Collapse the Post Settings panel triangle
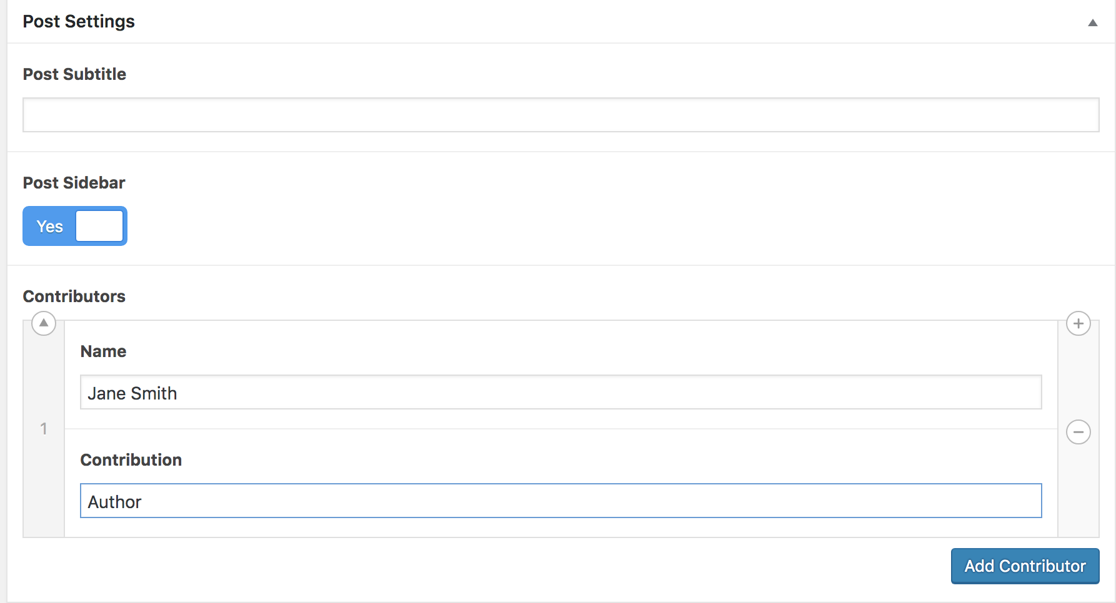This screenshot has height=603, width=1116. (x=1093, y=23)
